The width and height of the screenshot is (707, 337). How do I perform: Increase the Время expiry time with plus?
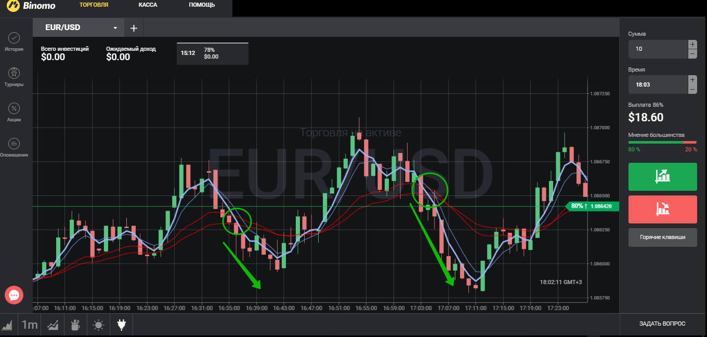[692, 80]
